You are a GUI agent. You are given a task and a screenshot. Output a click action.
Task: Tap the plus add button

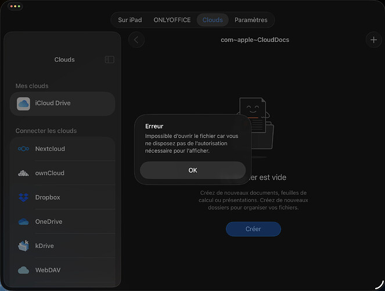[x=374, y=40]
